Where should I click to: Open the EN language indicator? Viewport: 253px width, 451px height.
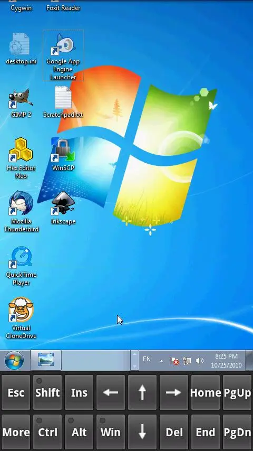point(147,359)
